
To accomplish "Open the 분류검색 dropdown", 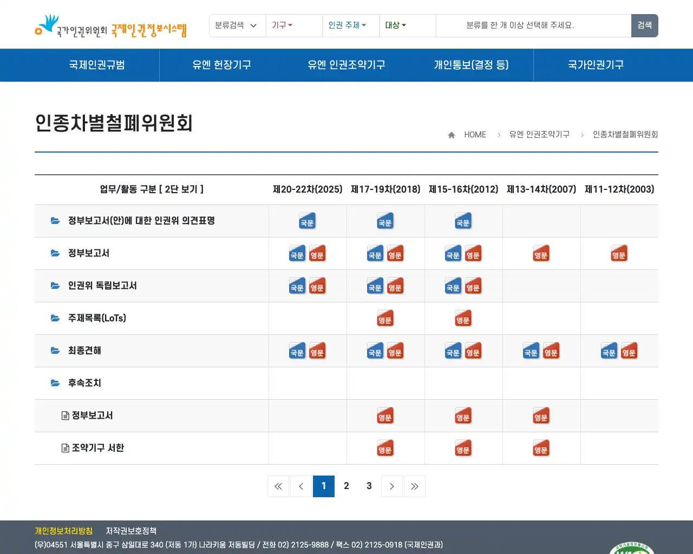I will [237, 25].
